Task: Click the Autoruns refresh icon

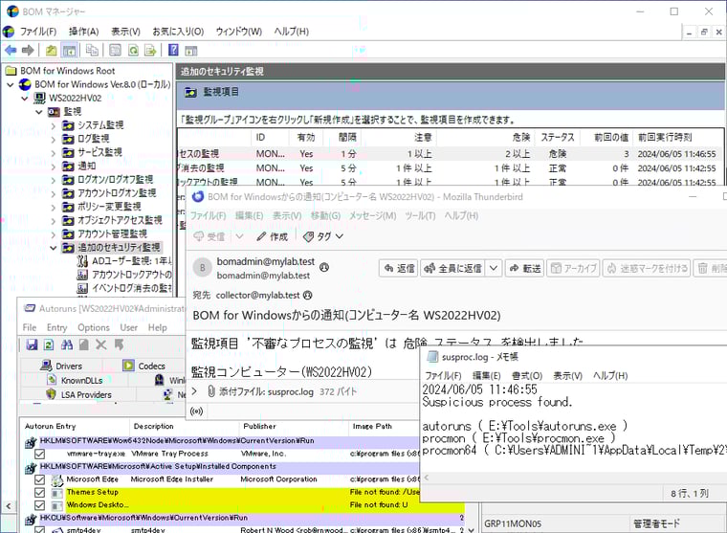Action: (49, 344)
